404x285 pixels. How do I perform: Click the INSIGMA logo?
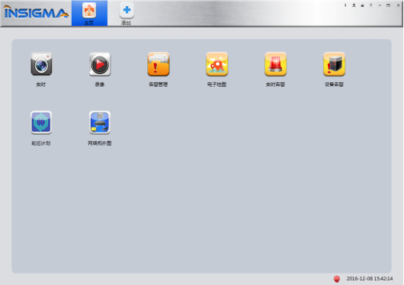(x=36, y=12)
